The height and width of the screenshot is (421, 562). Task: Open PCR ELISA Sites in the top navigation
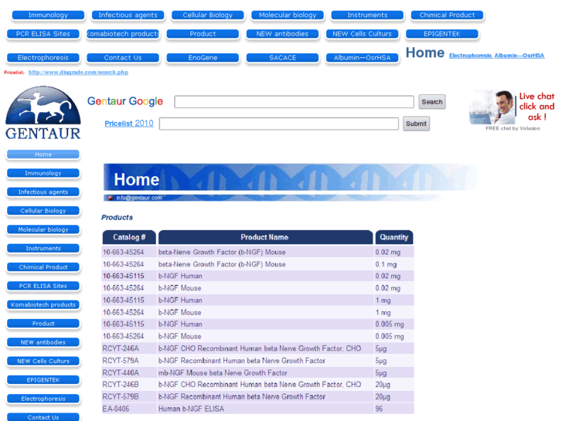pos(43,34)
